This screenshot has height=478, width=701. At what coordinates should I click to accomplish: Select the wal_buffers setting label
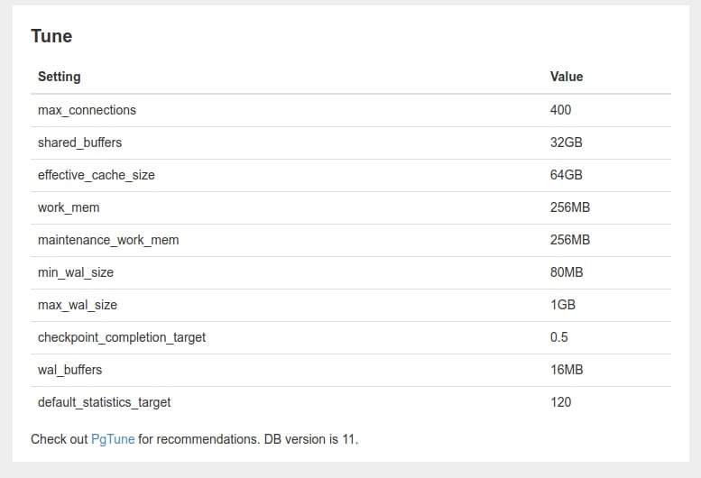click(x=69, y=370)
